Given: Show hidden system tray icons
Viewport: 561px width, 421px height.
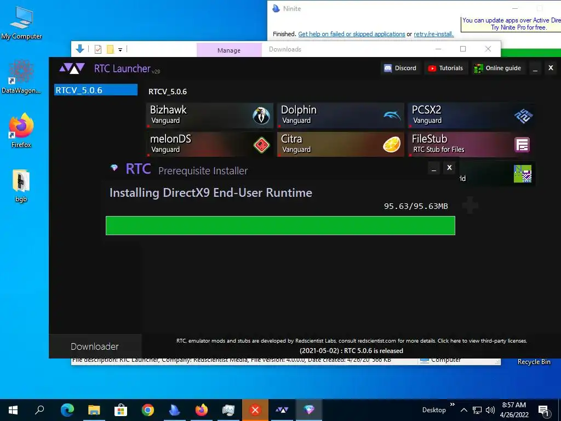Looking at the screenshot, I should (463, 410).
